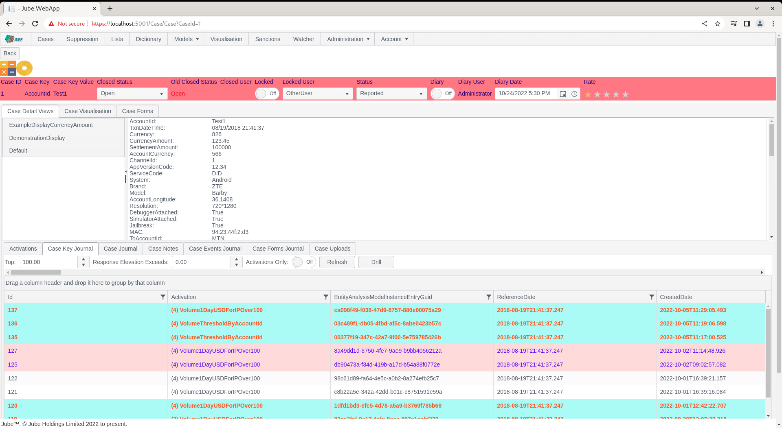Switch to the Case Uploads tab
Screen dimensions: 782x428
pos(332,249)
